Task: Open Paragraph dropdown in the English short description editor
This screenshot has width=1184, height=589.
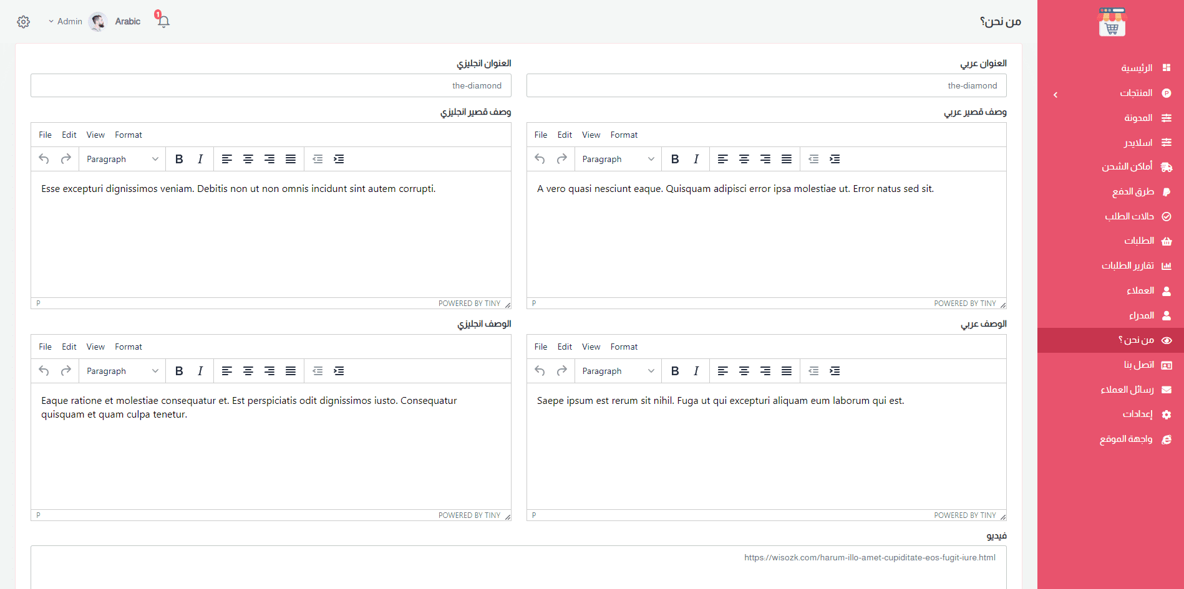Action: [x=122, y=159]
